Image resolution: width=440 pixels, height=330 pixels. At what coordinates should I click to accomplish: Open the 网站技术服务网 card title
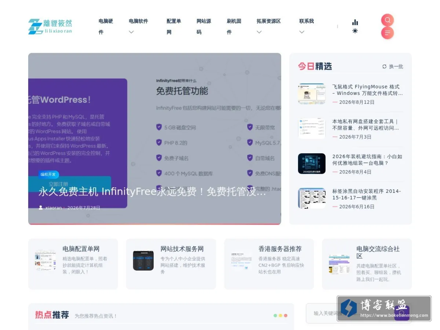pos(182,249)
